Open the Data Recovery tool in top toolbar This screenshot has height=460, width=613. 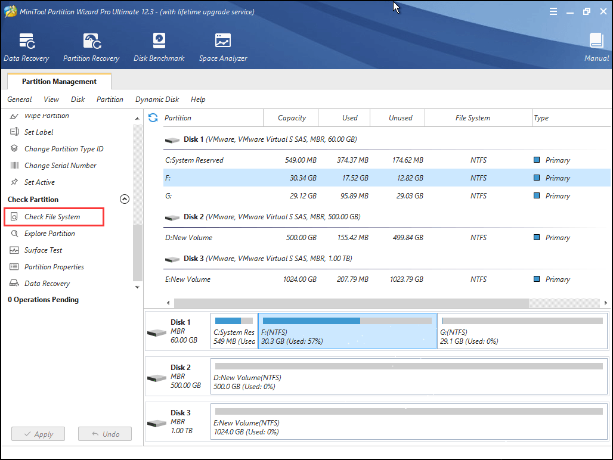(27, 47)
